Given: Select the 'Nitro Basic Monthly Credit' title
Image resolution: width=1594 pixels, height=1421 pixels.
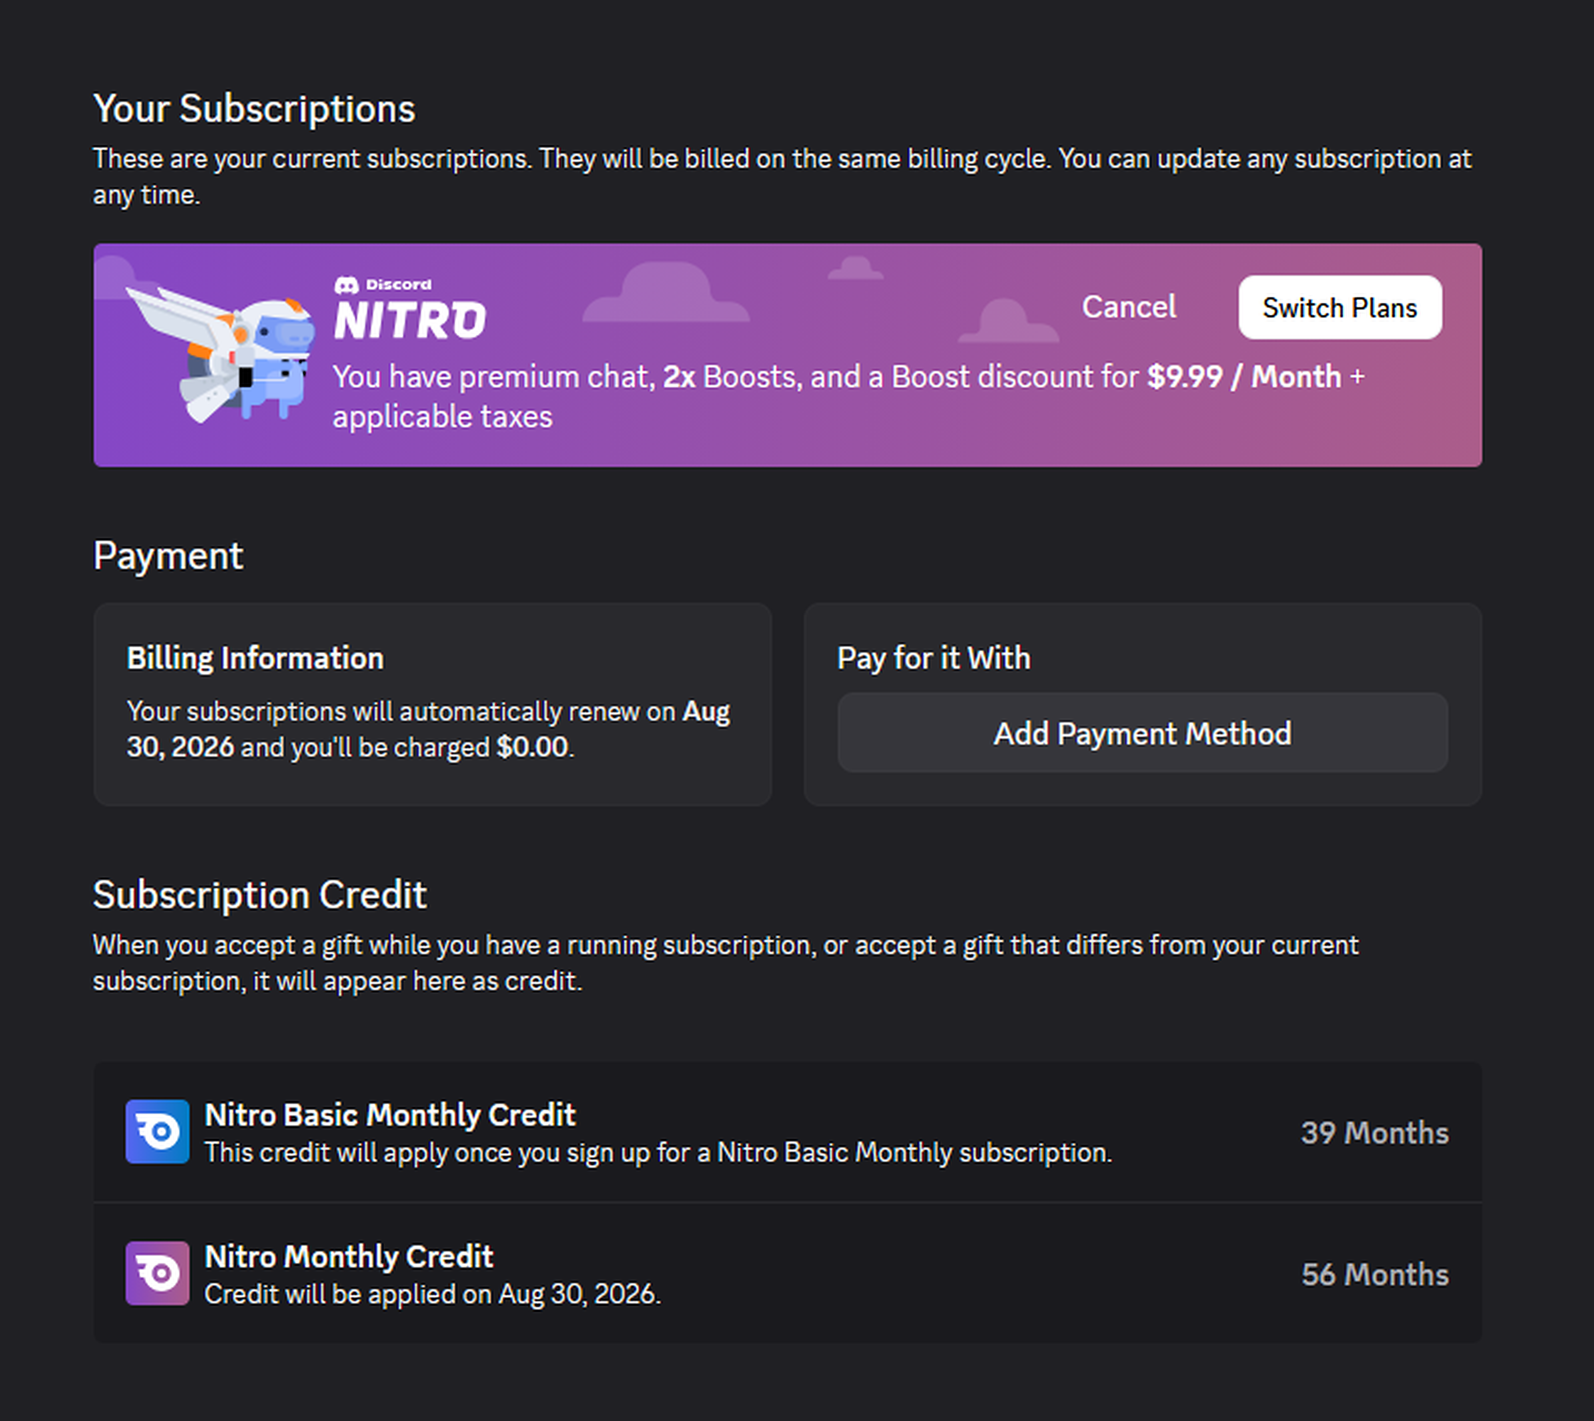Looking at the screenshot, I should pos(389,1115).
